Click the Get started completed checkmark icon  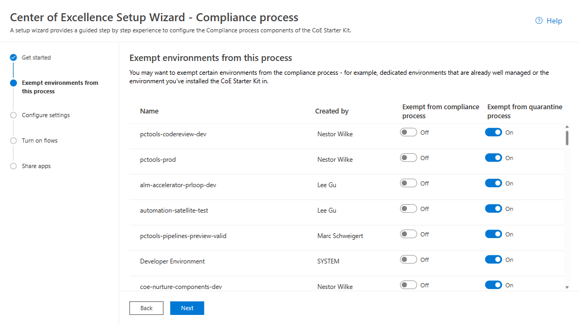[x=13, y=57]
